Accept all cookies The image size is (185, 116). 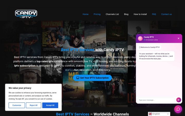click(x=50, y=105)
